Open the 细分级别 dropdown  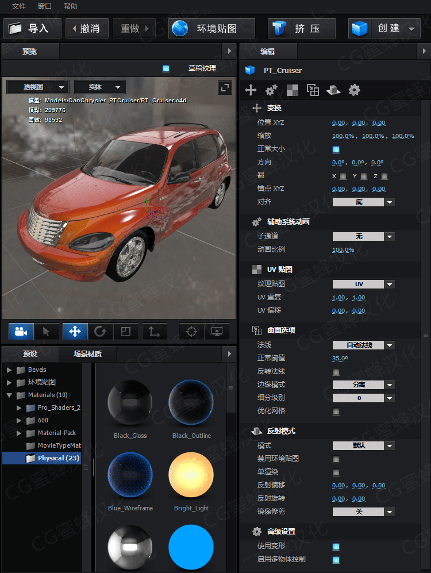coord(363,398)
